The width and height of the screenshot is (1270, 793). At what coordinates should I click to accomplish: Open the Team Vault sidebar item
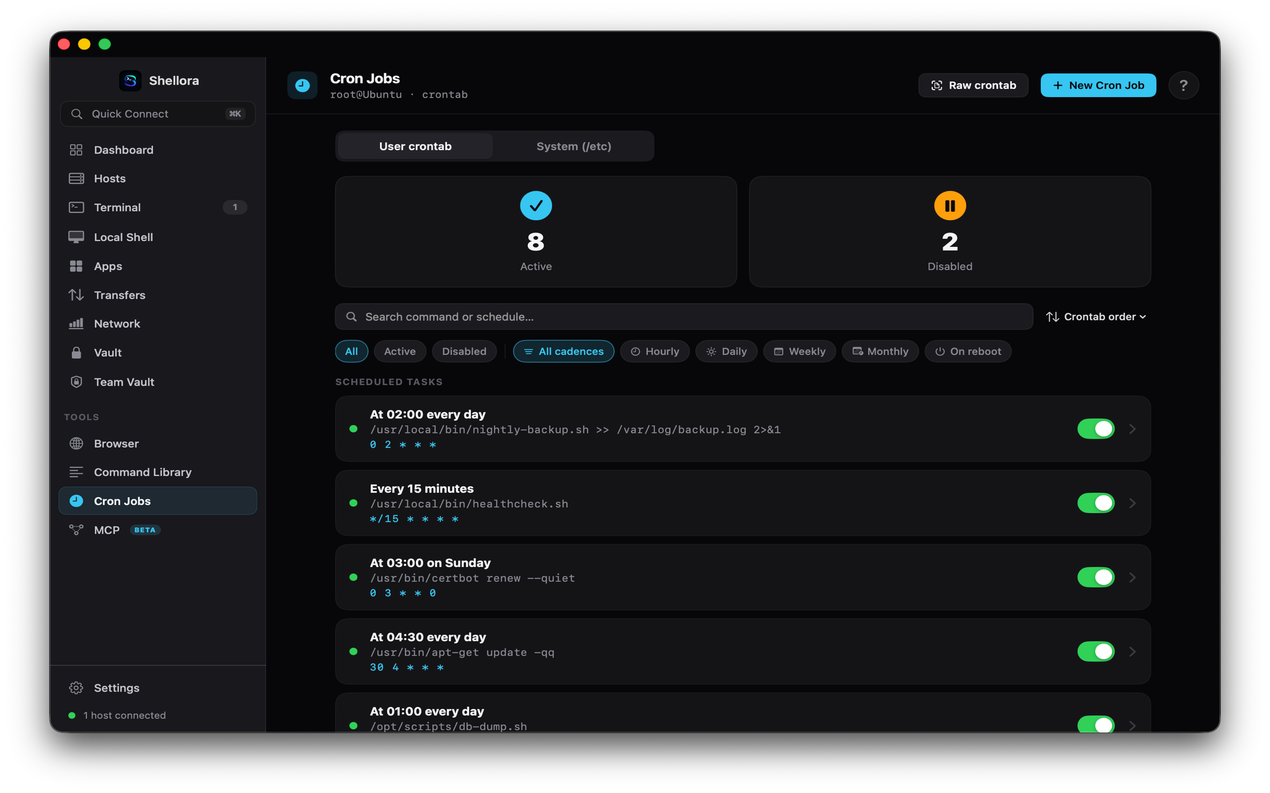[x=157, y=382]
